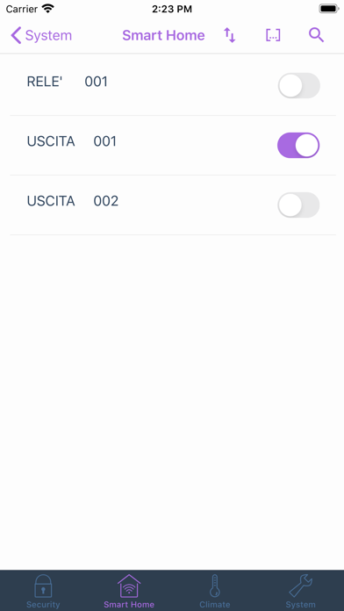Select the USCITA 002 row label
The height and width of the screenshot is (611, 344).
73,201
